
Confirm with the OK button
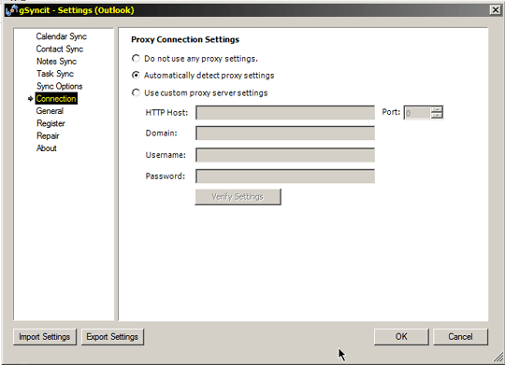tap(401, 337)
